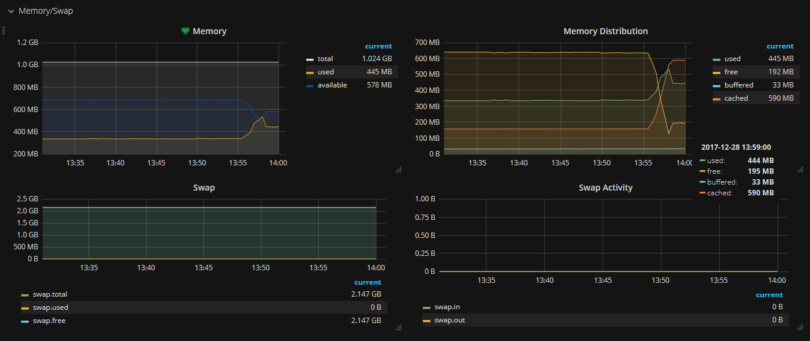Click the 1.2 GB axis label in Memory
810x341 pixels.
coord(28,43)
